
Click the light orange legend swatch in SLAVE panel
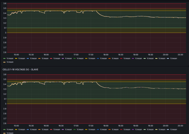click(x=39, y=129)
